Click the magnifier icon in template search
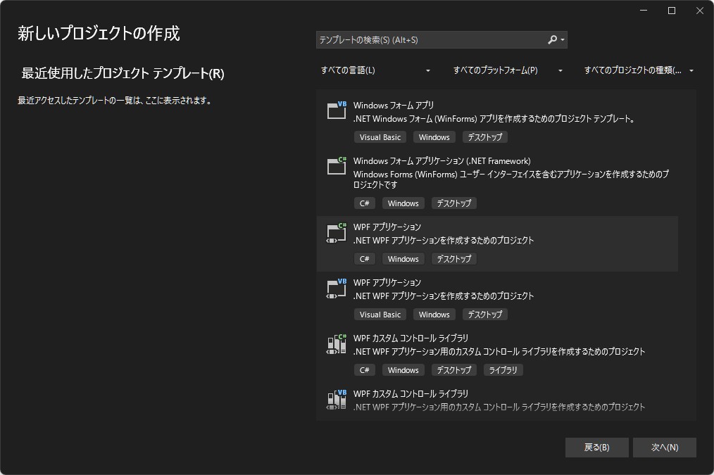The height and width of the screenshot is (475, 714). (552, 39)
